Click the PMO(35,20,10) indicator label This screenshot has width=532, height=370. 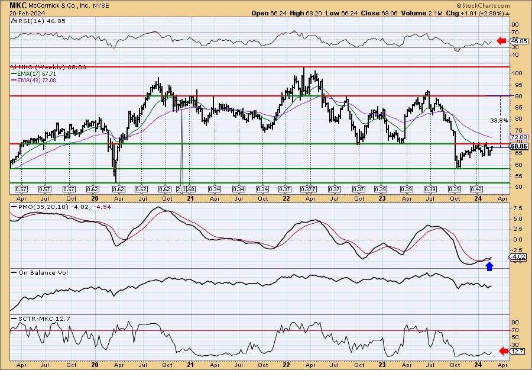tap(43, 207)
